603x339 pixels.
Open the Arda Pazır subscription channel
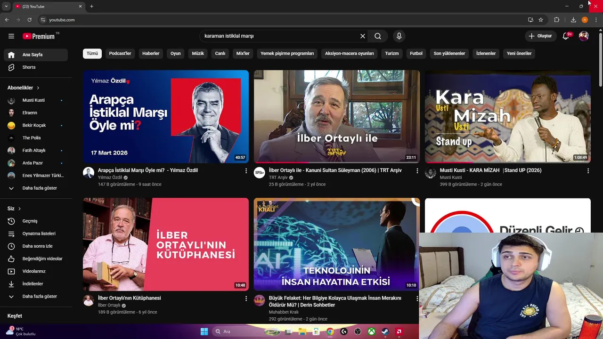coord(36,163)
